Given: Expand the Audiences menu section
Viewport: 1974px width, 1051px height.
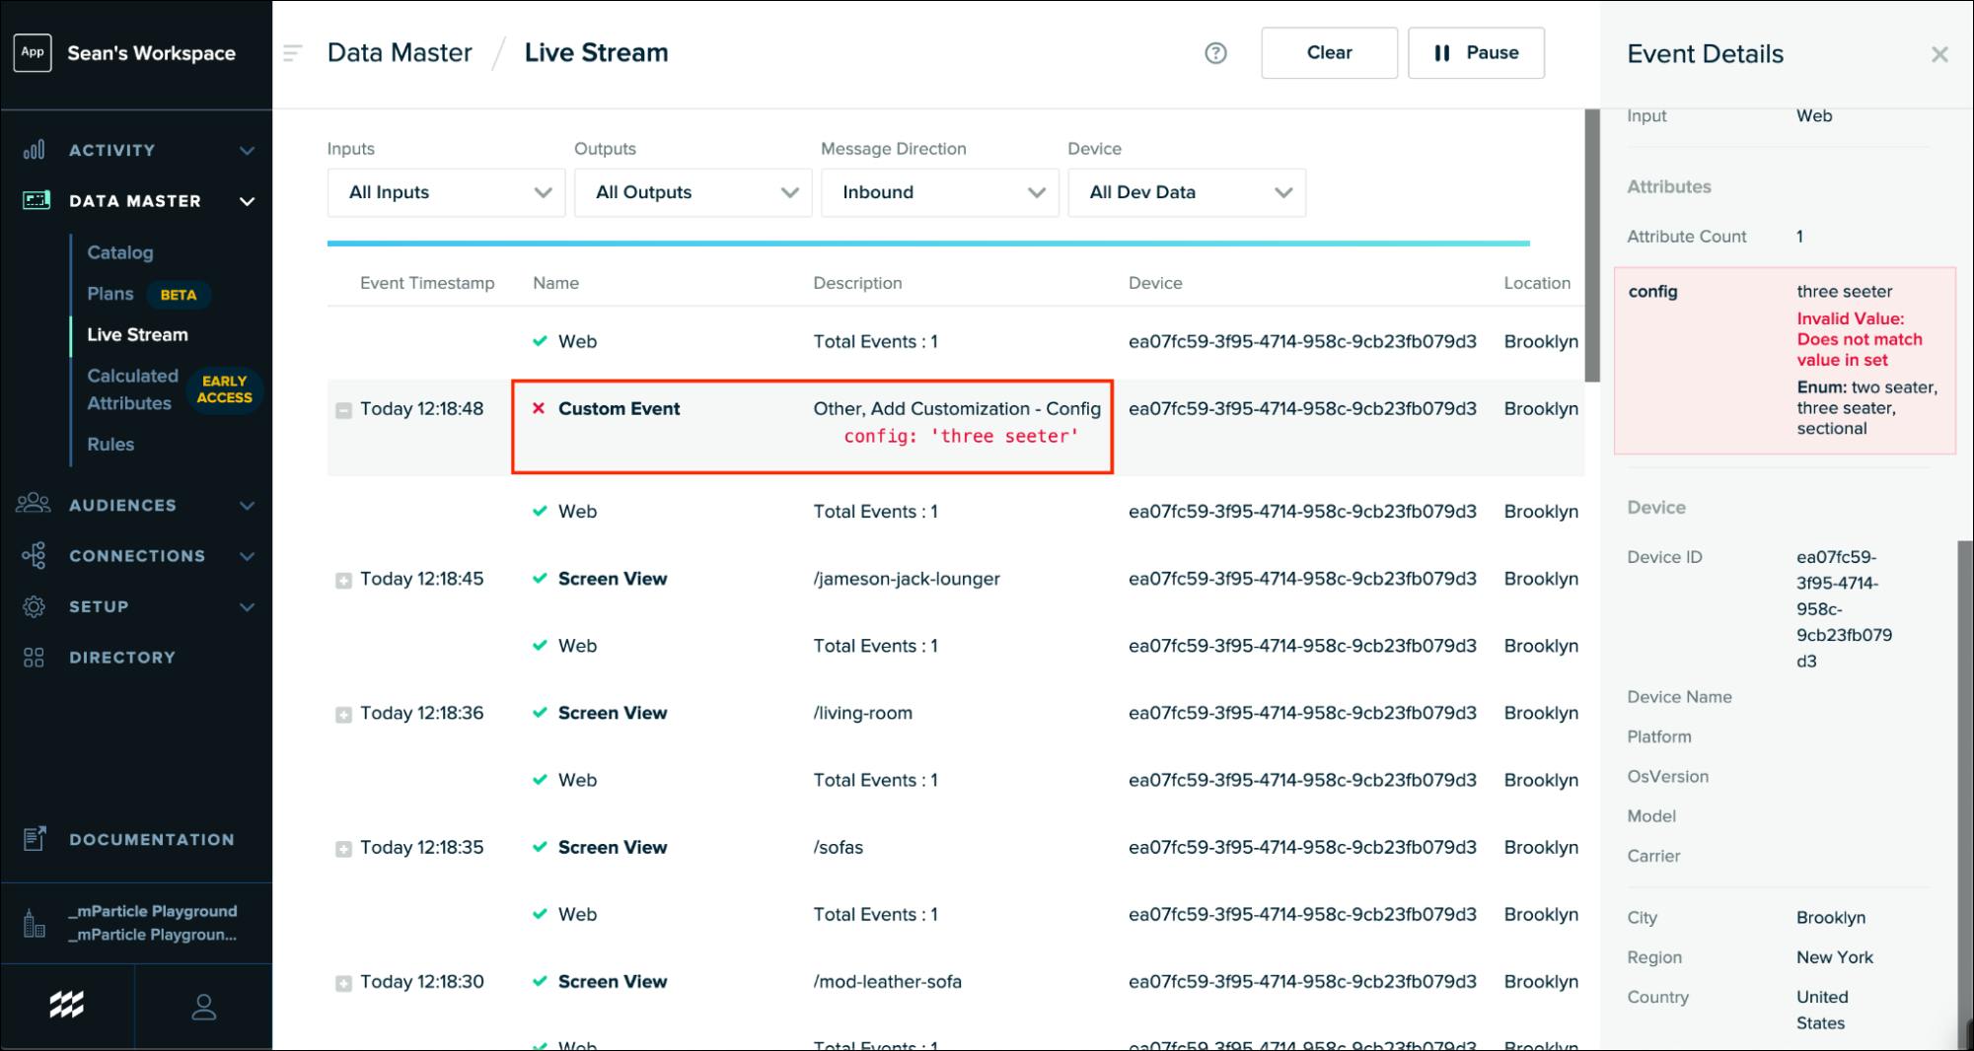Looking at the screenshot, I should (x=247, y=506).
